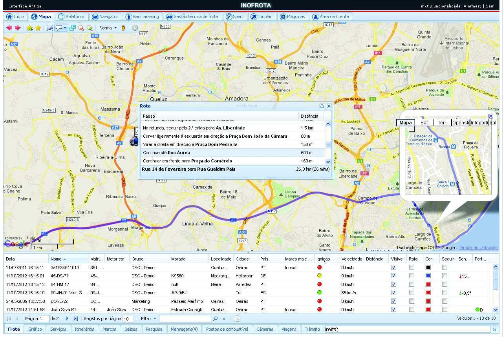503x337 pixels.
Task: Click the filter search magnifier icon
Action: click(215, 319)
